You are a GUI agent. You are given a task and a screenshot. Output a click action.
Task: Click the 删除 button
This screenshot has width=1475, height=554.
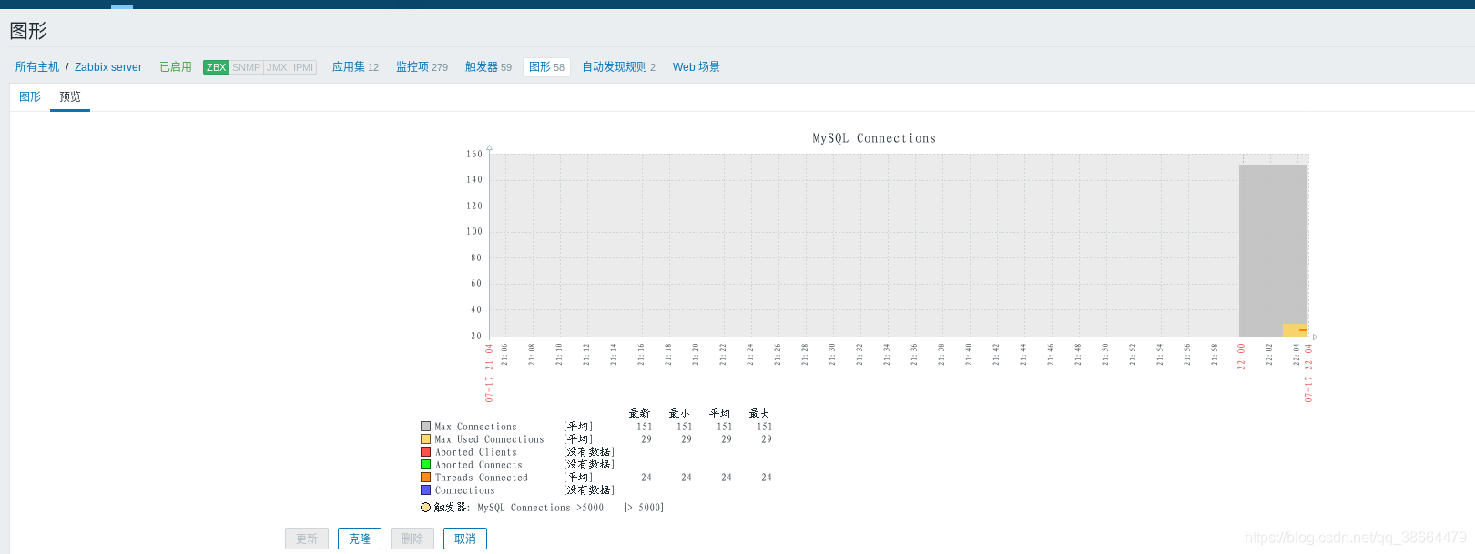point(412,539)
